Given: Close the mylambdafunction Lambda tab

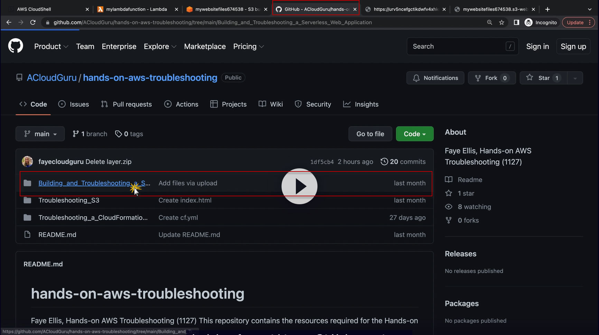Looking at the screenshot, I should (x=176, y=9).
